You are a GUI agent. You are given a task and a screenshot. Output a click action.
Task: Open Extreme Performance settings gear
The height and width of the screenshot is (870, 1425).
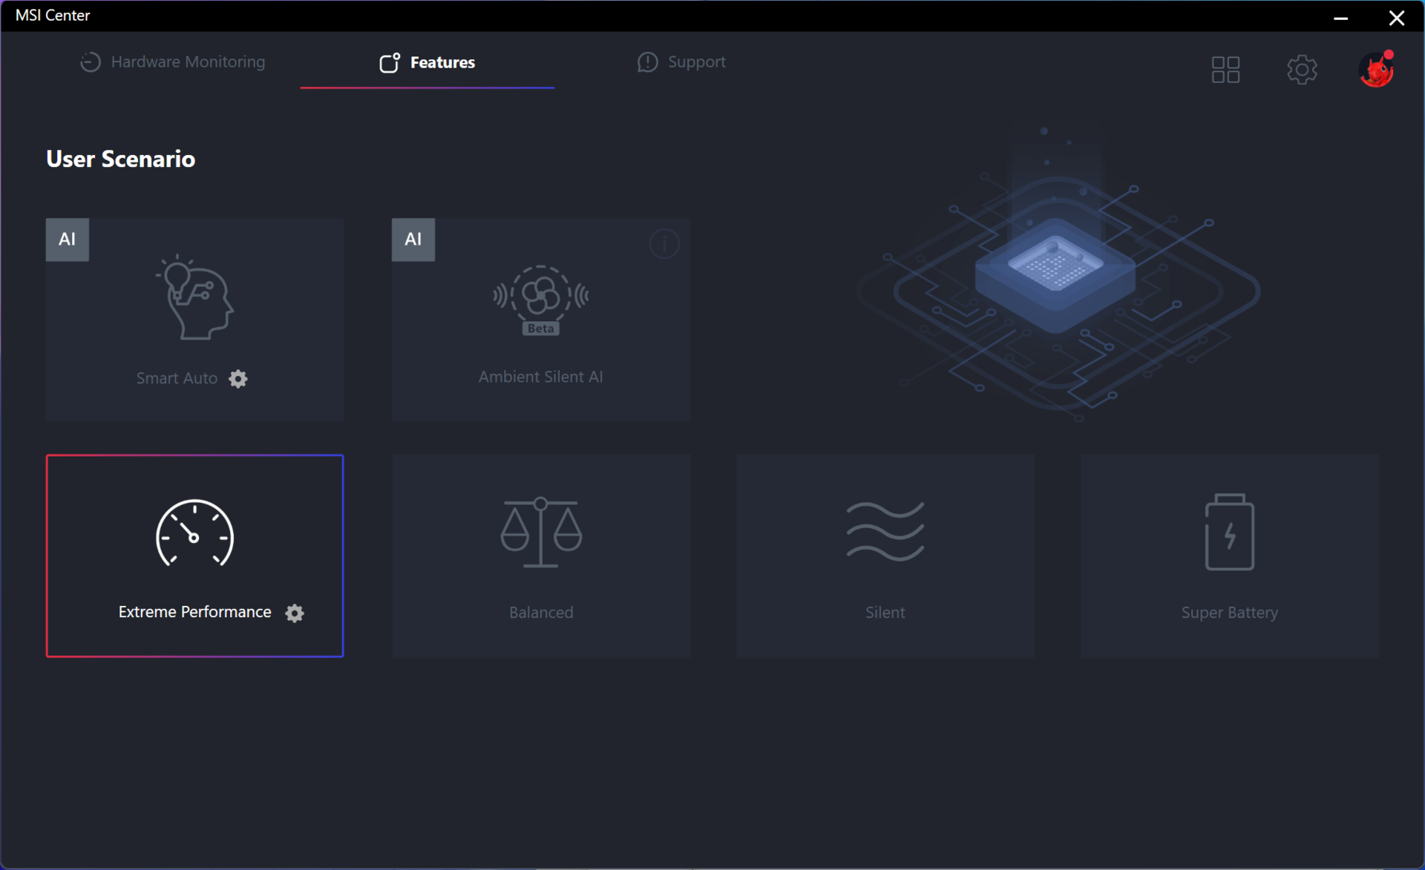(x=295, y=613)
